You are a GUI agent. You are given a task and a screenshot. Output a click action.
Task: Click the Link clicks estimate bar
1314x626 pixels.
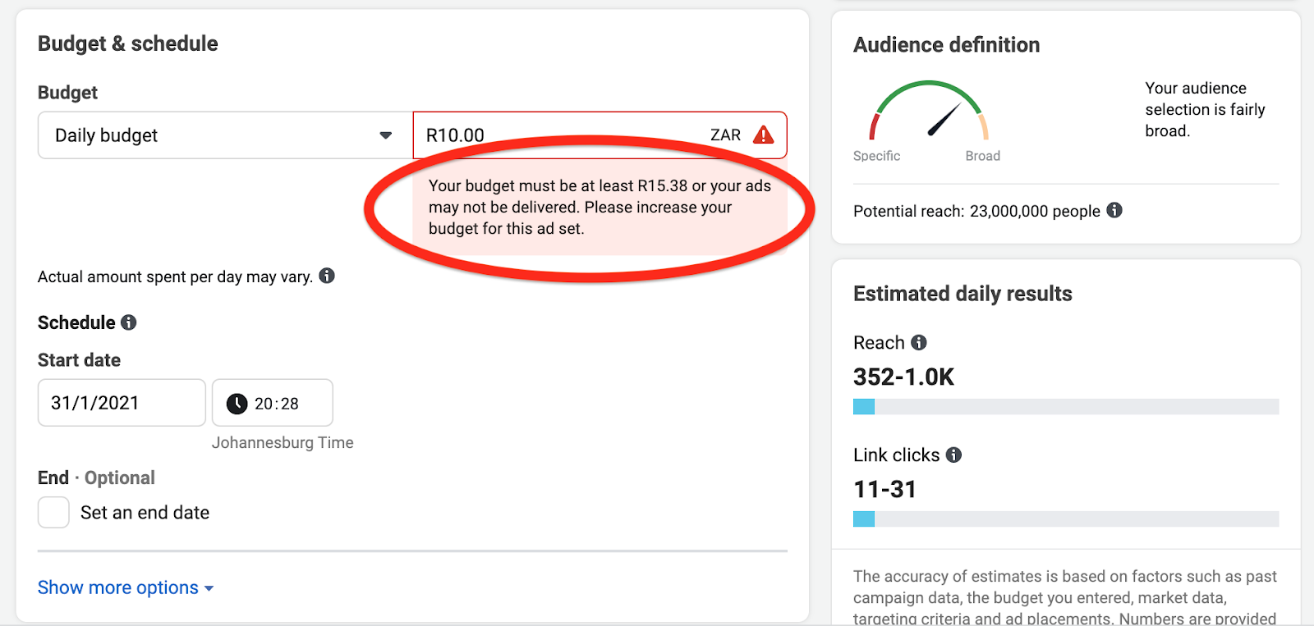point(1065,519)
